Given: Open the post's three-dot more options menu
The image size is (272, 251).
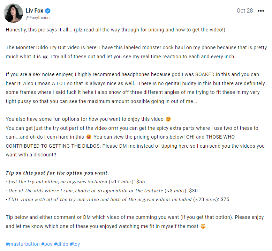Looking at the screenshot, I should [261, 11].
